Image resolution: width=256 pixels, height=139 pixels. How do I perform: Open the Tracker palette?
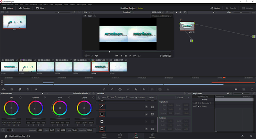point(128,89)
